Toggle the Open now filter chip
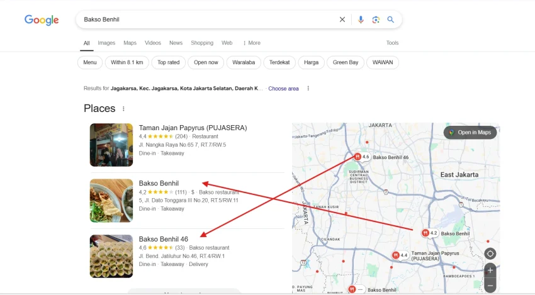This screenshot has height=295, width=535. 206,62
